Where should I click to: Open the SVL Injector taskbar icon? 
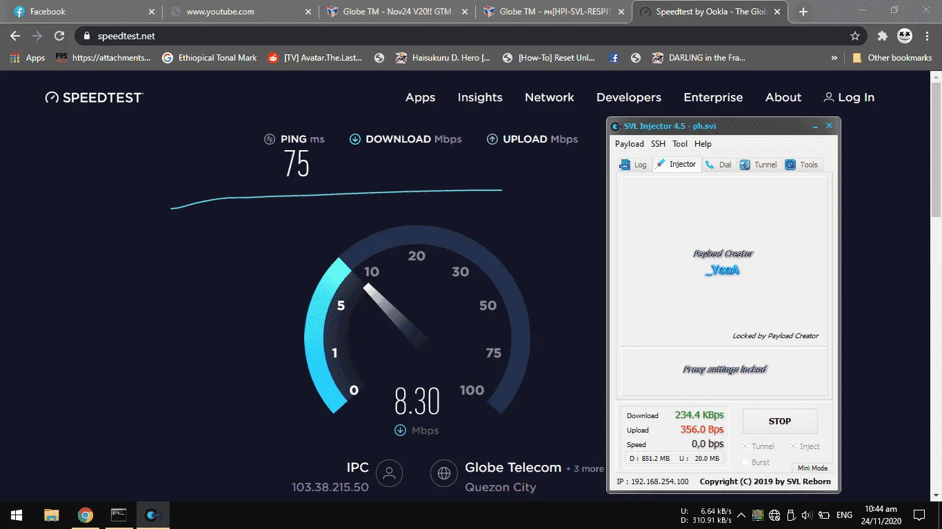pos(153,515)
